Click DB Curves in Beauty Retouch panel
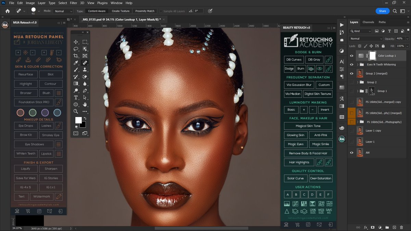Screen dimensions: 411x231 point(294,60)
